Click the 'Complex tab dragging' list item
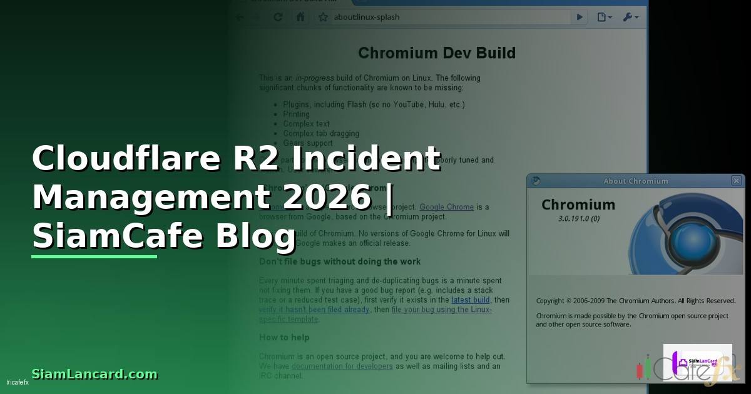 [x=321, y=133]
